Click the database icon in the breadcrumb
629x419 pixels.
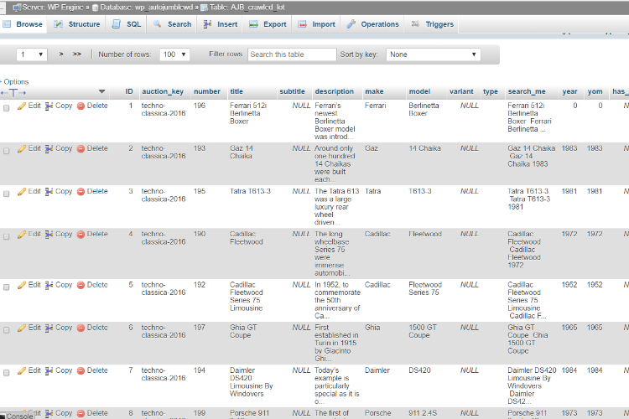[96, 8]
